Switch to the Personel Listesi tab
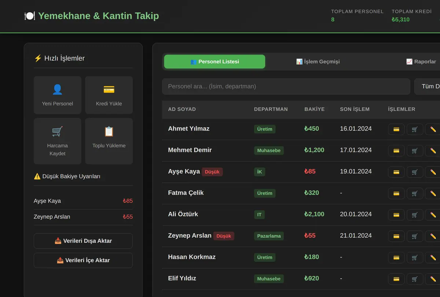440x297 pixels. (214, 62)
